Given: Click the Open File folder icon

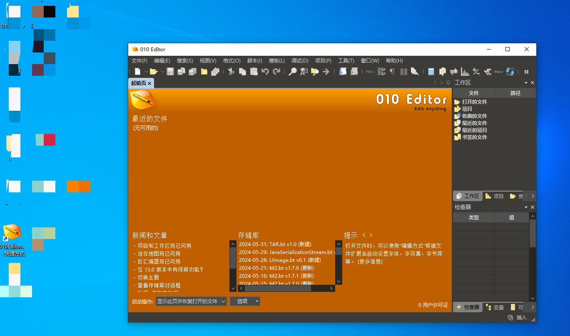Looking at the screenshot, I should (154, 72).
